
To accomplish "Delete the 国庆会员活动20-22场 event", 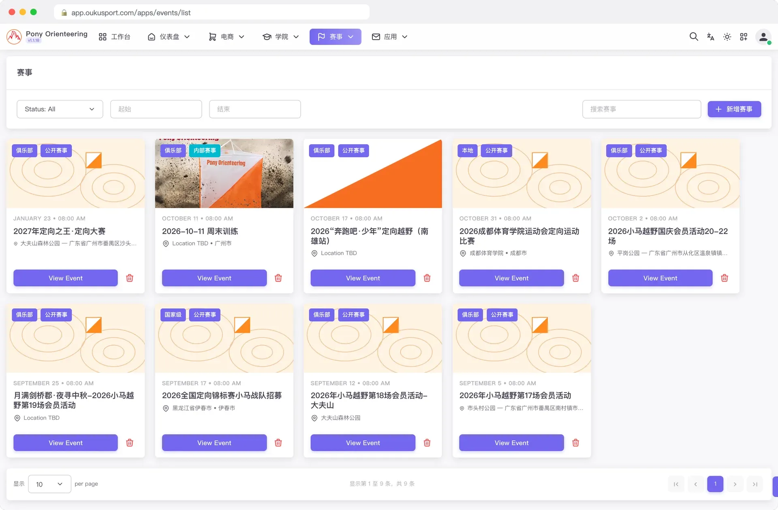I will coord(725,278).
